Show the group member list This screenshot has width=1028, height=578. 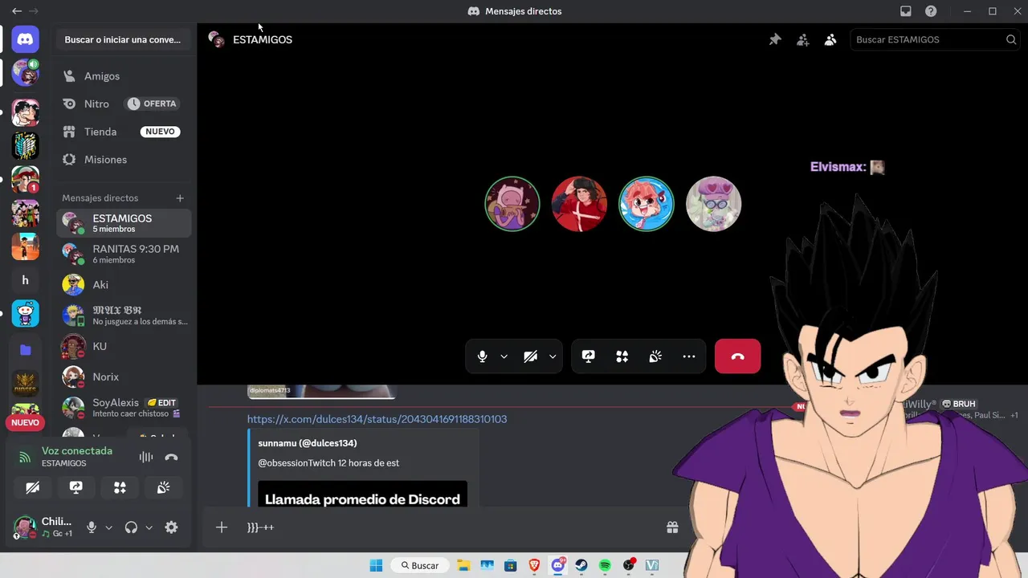830,39
